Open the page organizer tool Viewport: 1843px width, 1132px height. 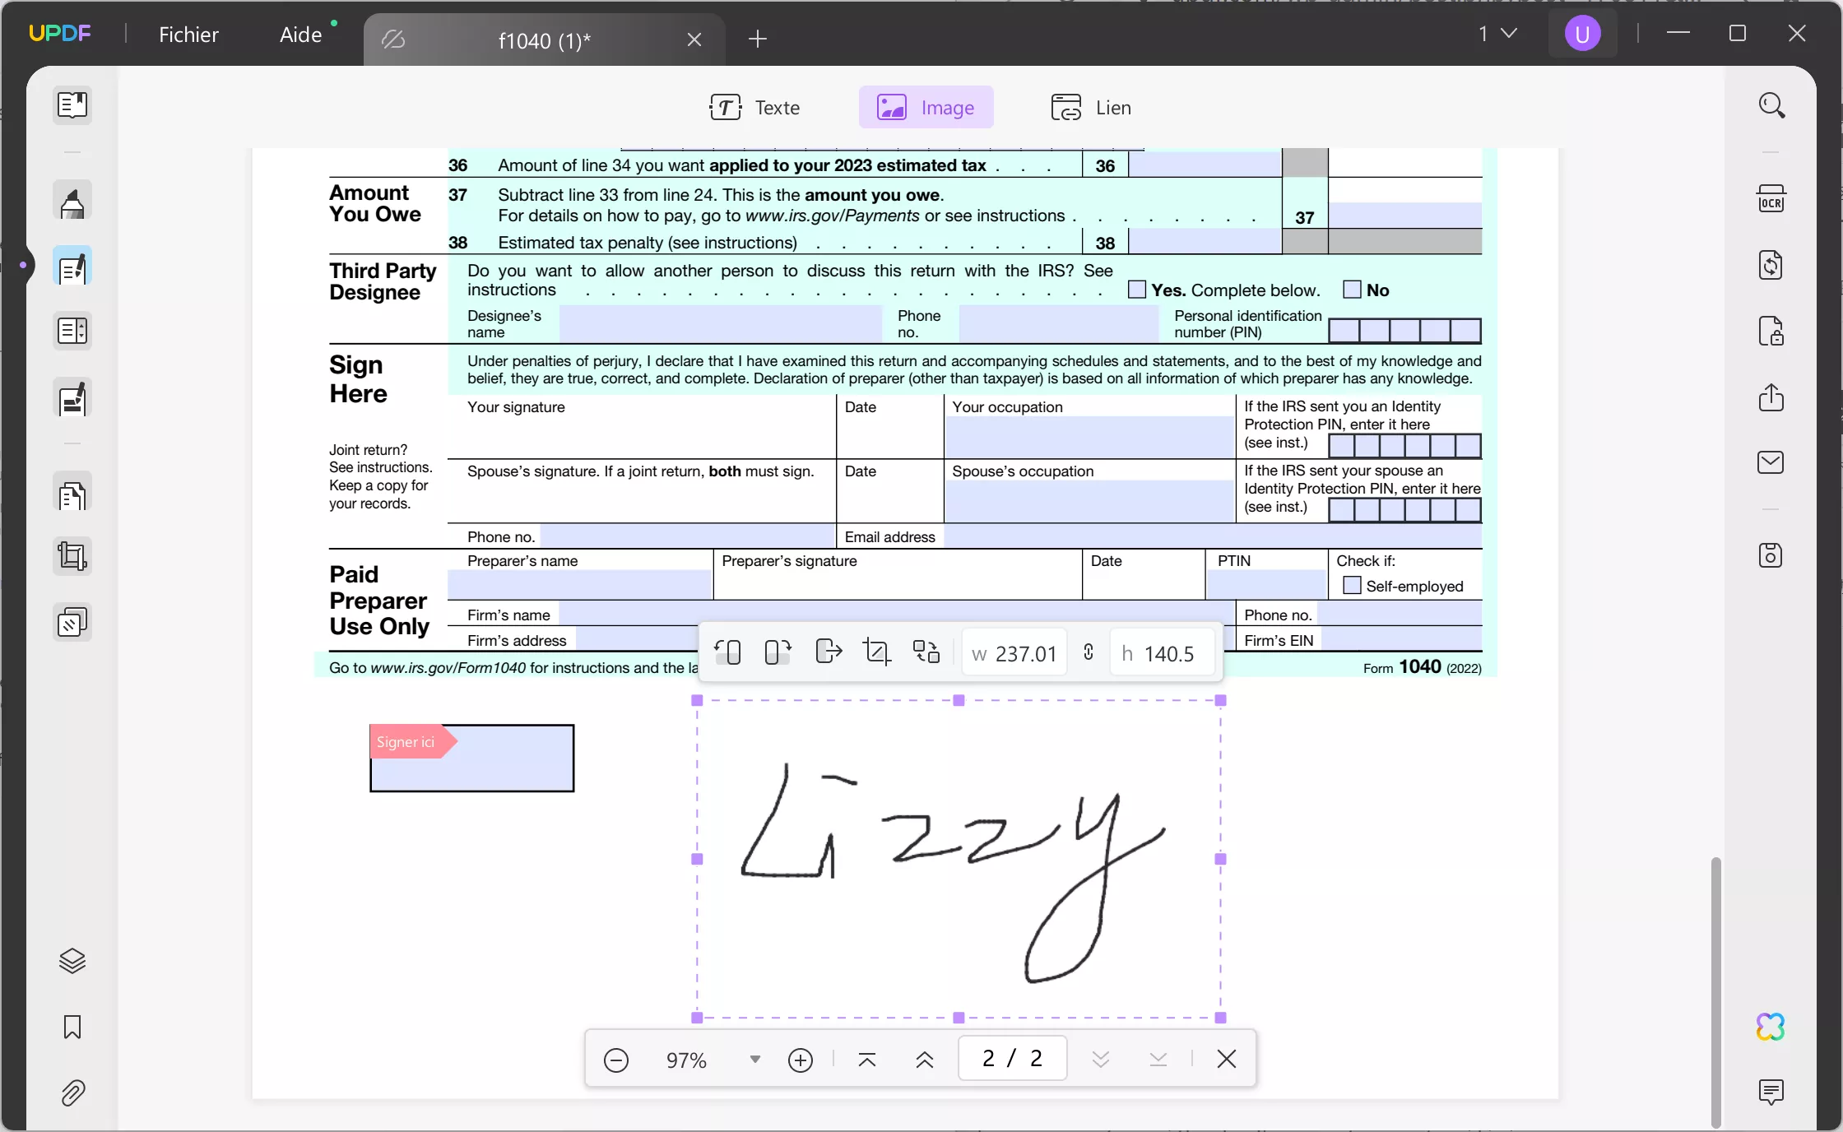point(72,494)
